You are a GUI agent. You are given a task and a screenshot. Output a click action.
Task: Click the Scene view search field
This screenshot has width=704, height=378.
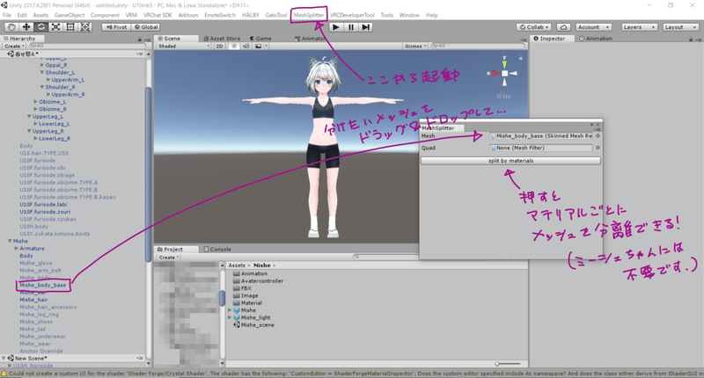coord(478,47)
